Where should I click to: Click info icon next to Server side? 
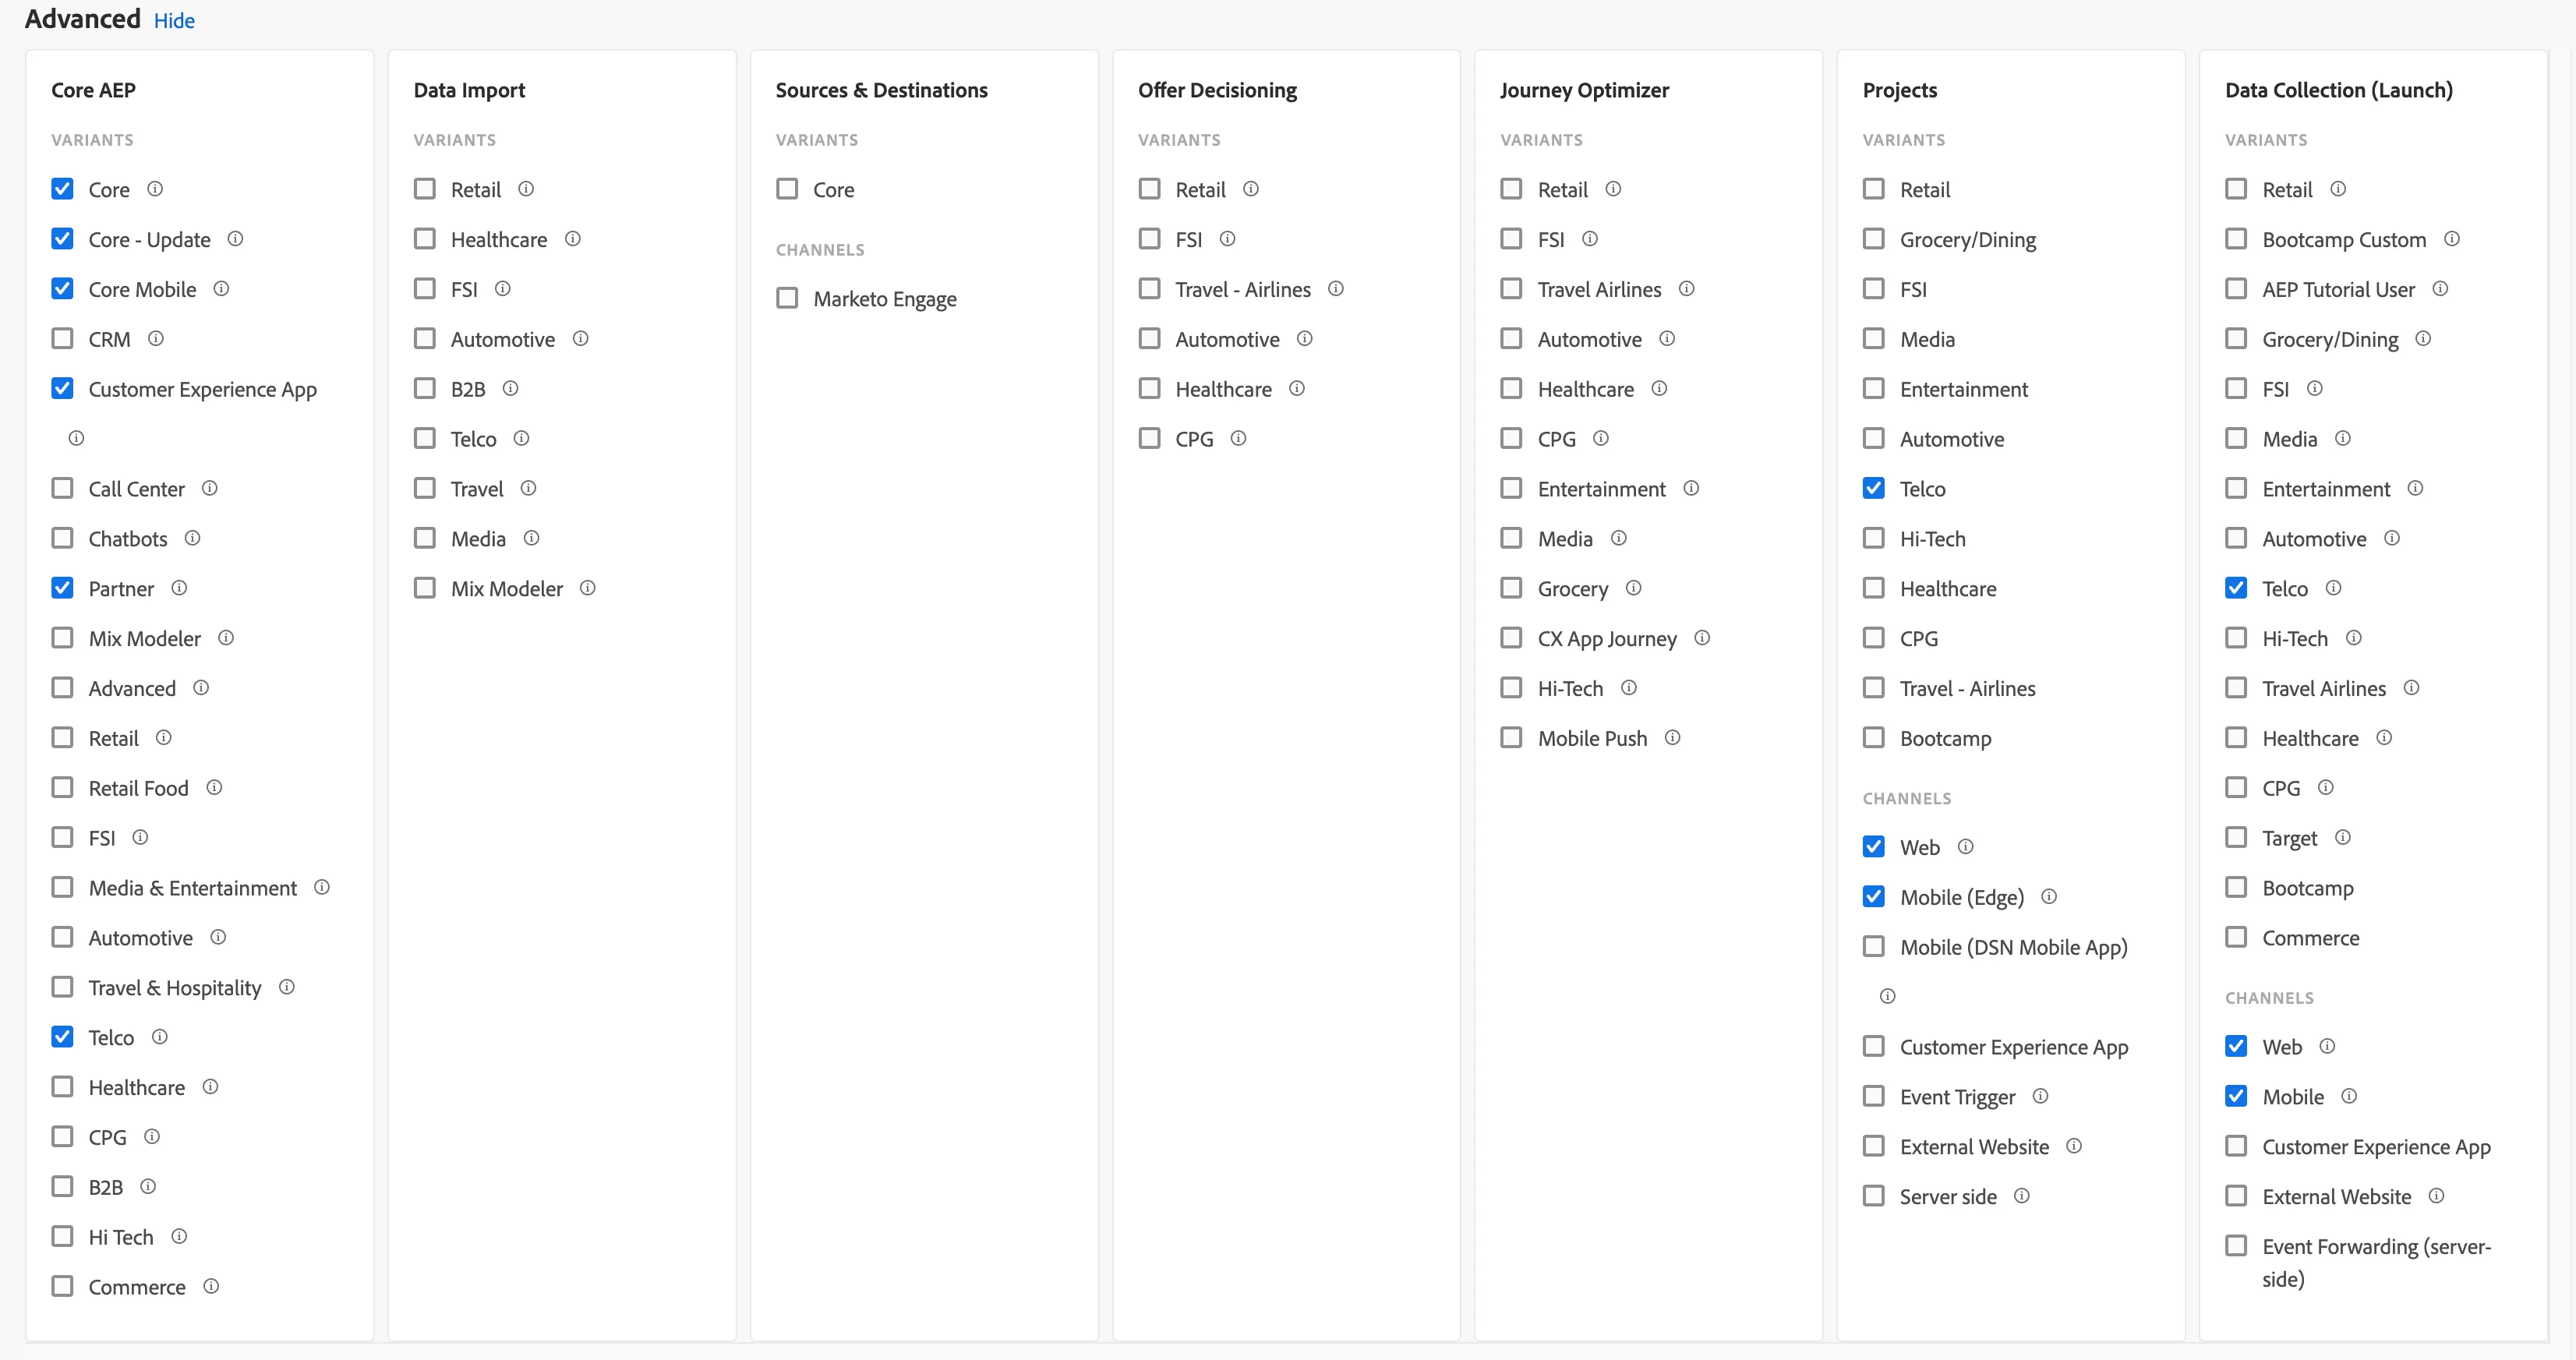click(x=2021, y=1196)
